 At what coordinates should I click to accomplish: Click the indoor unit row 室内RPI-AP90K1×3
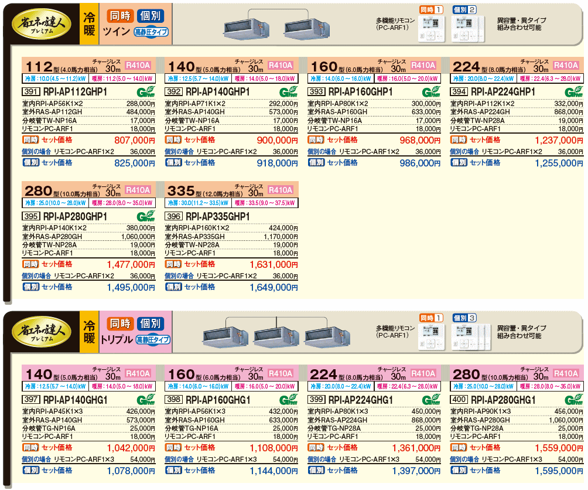click(517, 411)
